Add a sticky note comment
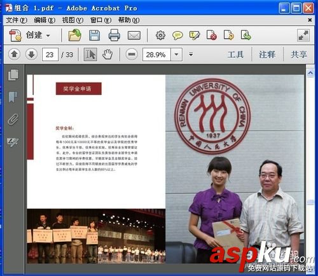Viewport: 318px width, 276px height. 177,36
